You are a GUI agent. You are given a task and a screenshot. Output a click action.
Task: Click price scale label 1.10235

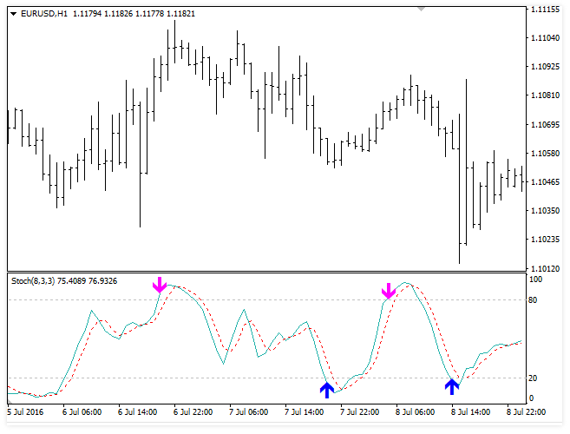pos(546,240)
